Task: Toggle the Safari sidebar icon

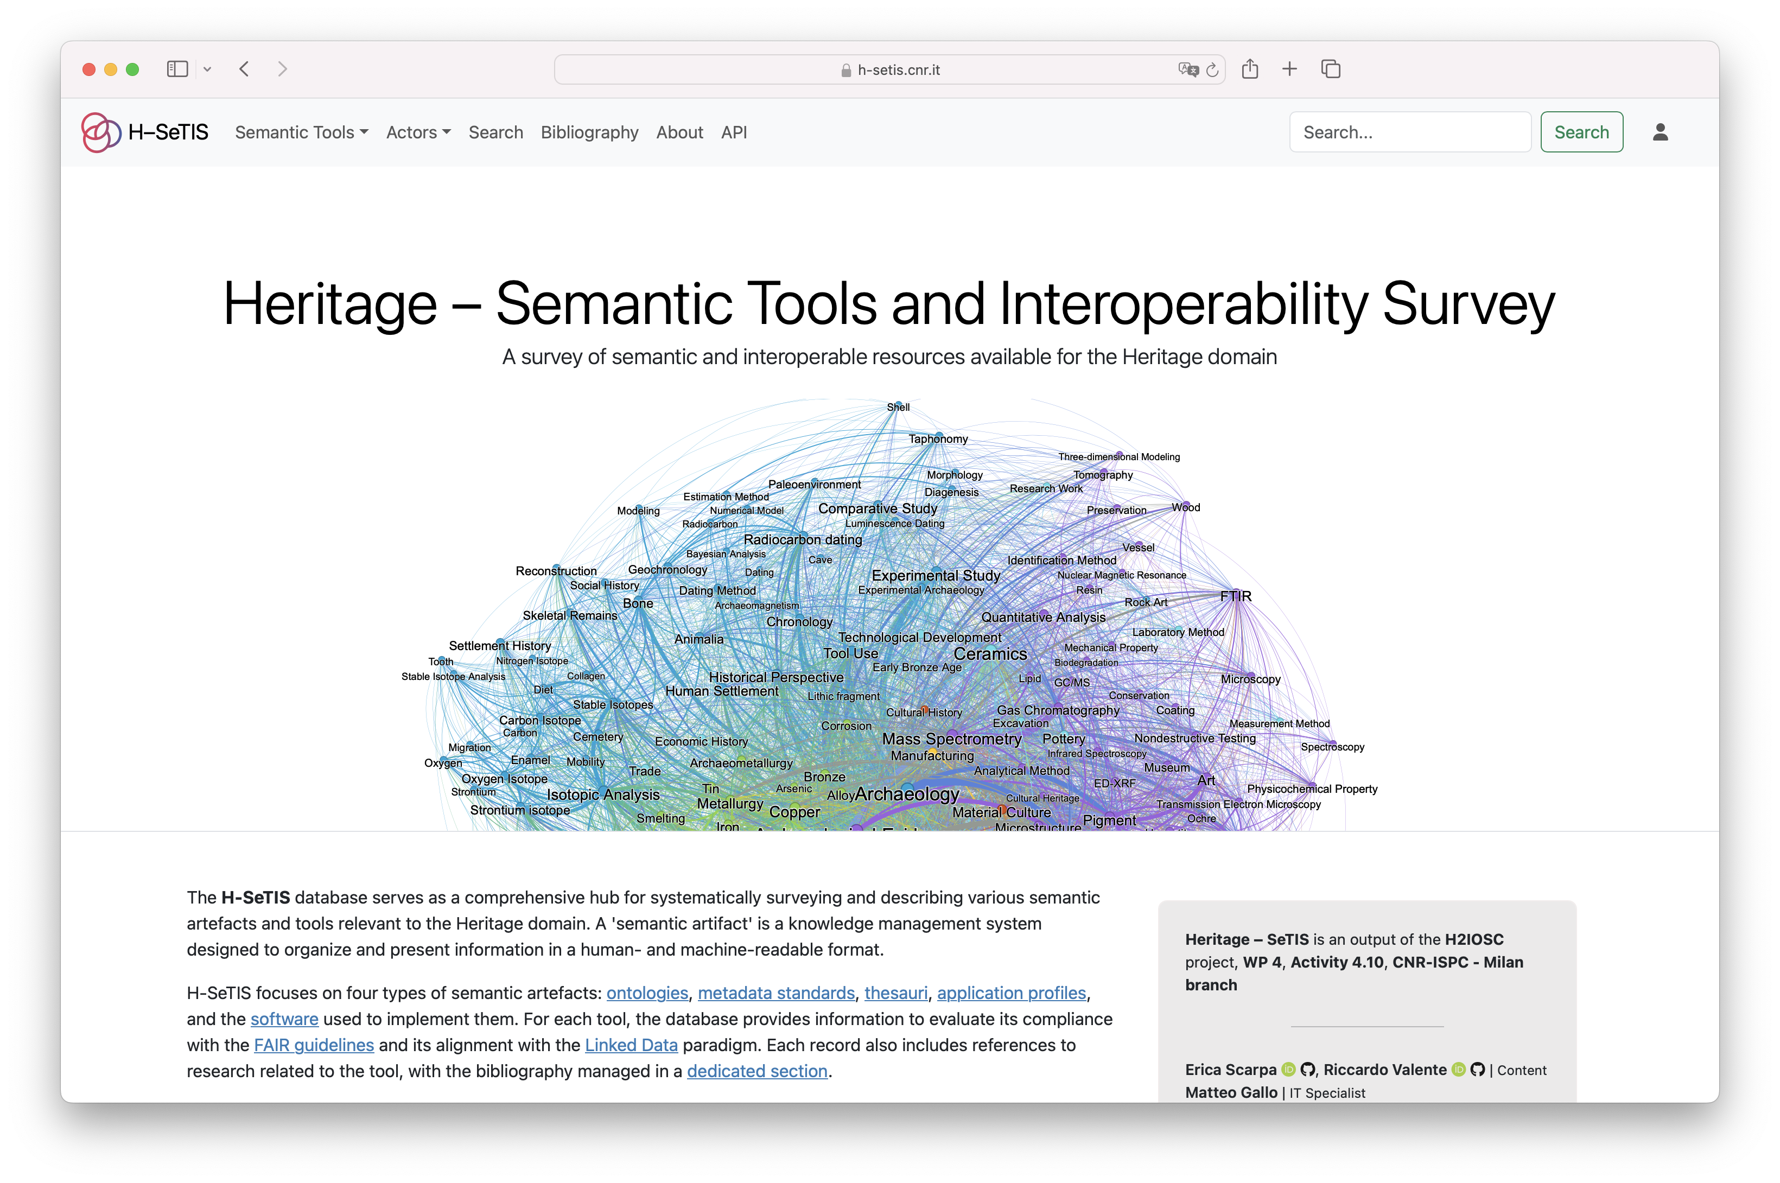Action: (x=177, y=69)
